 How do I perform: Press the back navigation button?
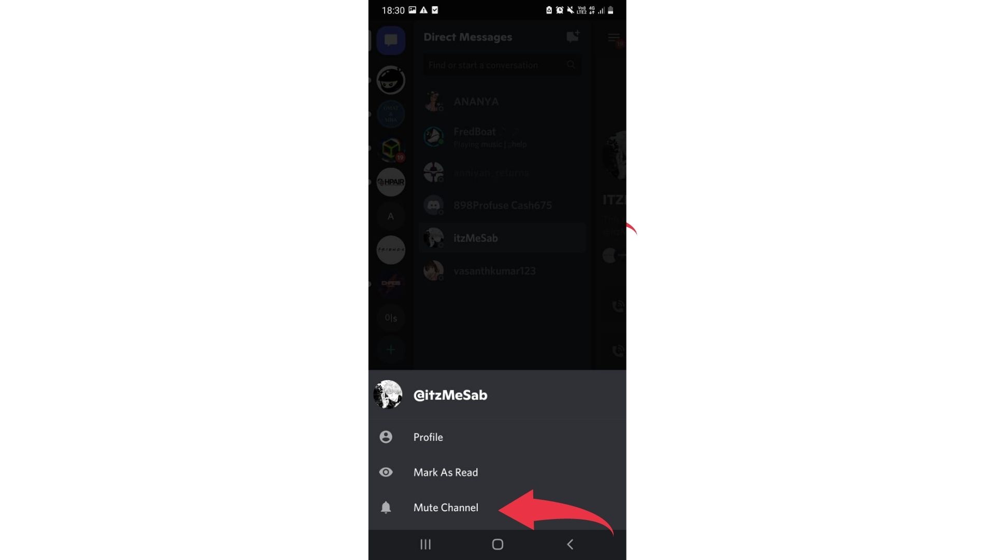click(569, 543)
